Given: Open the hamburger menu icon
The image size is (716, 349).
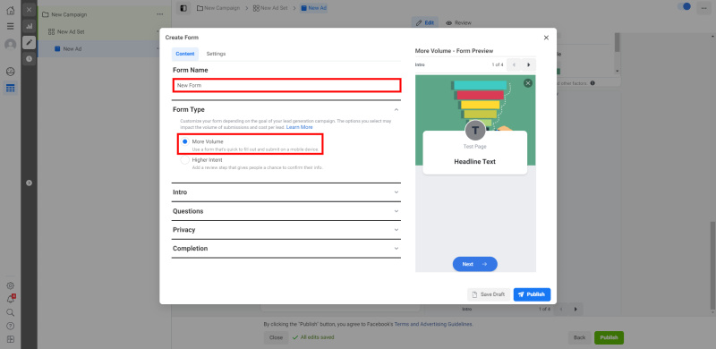Looking at the screenshot, I should (x=10, y=26).
